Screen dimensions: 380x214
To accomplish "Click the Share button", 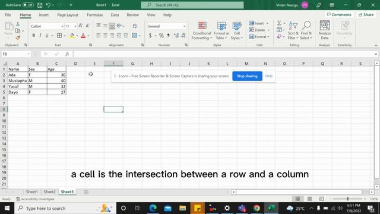I will click(x=366, y=14).
